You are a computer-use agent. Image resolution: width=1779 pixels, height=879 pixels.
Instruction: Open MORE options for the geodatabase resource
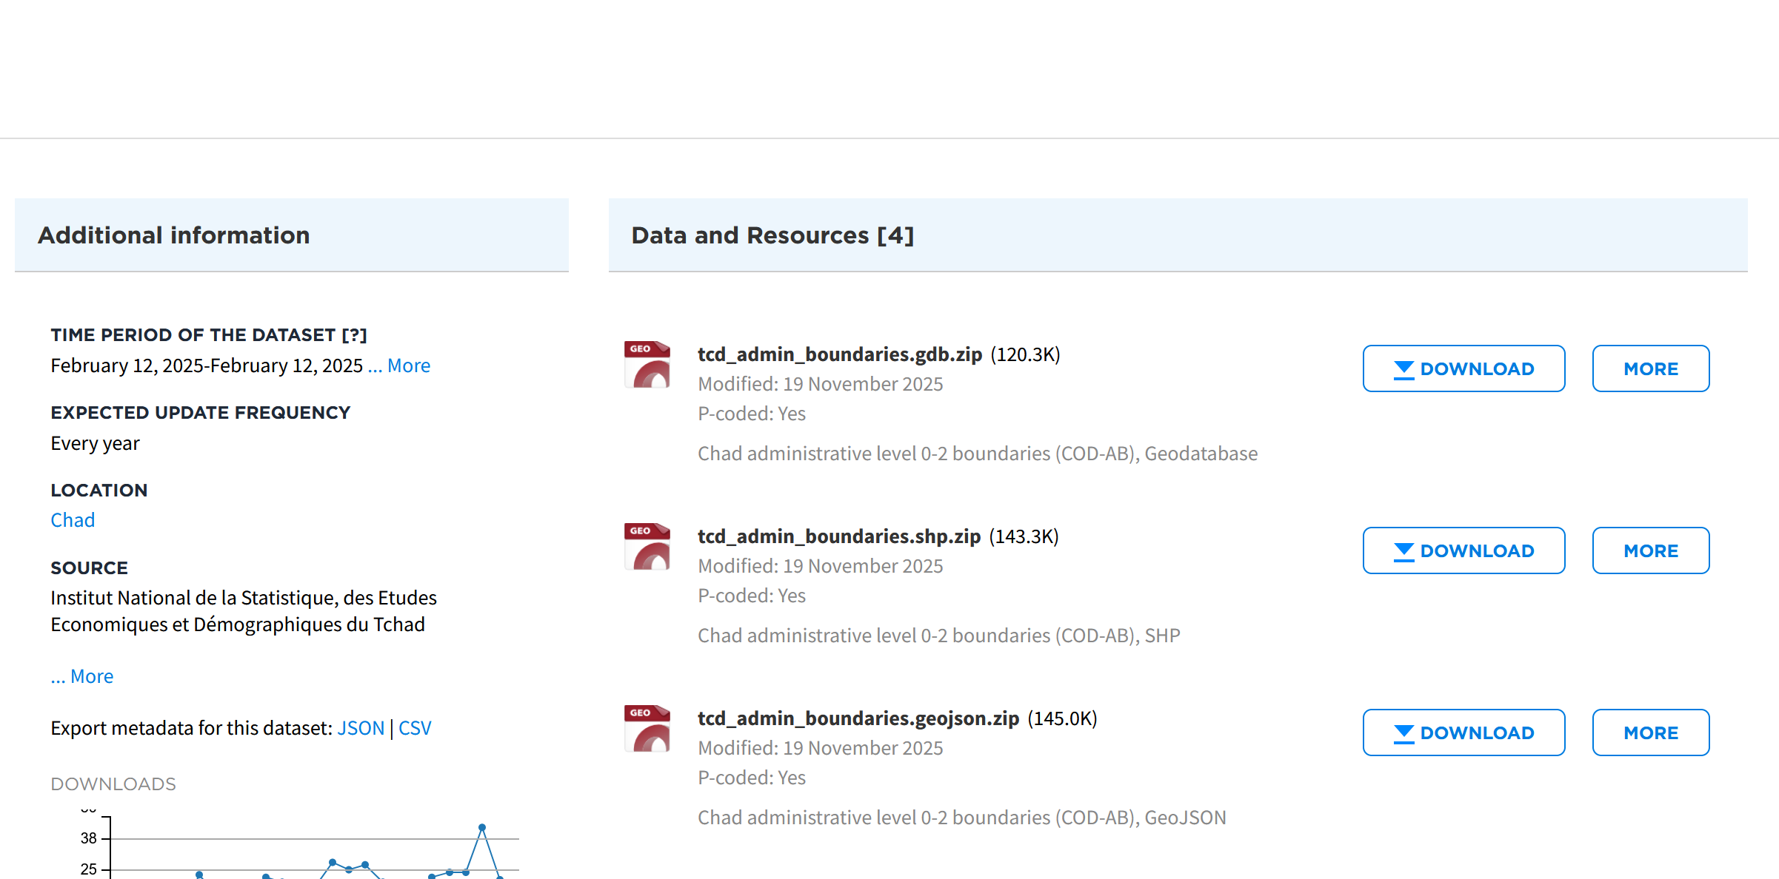(1650, 368)
